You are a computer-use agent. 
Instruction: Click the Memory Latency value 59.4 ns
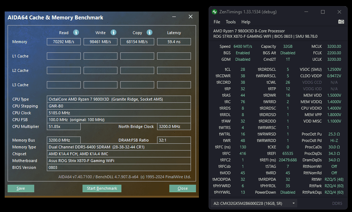[174, 42]
